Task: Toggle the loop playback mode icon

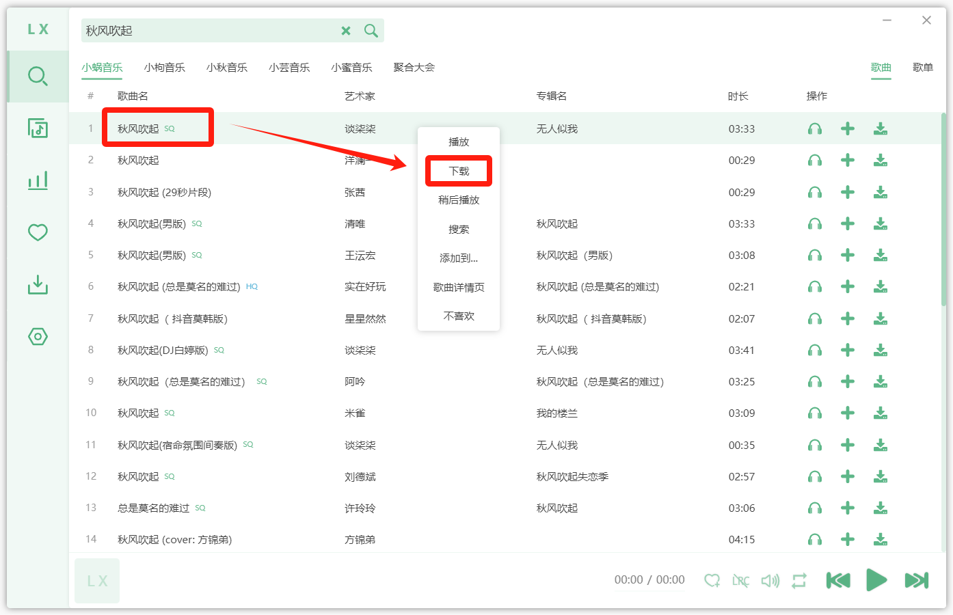Action: point(798,581)
